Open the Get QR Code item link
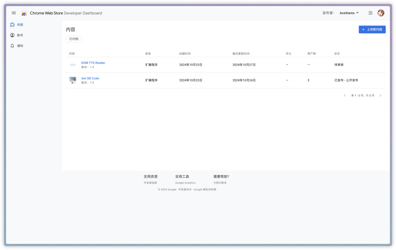 90,78
